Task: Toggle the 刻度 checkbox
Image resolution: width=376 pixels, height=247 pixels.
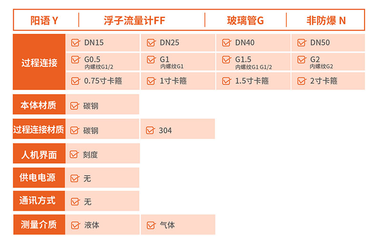Action: 74,154
